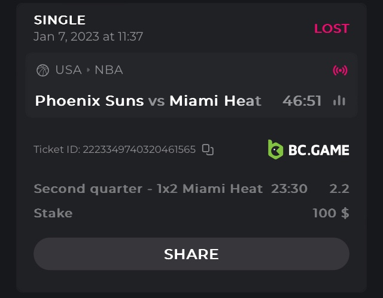383x298 pixels.
Task: Click the 46:51 match timer
Action: [302, 101]
